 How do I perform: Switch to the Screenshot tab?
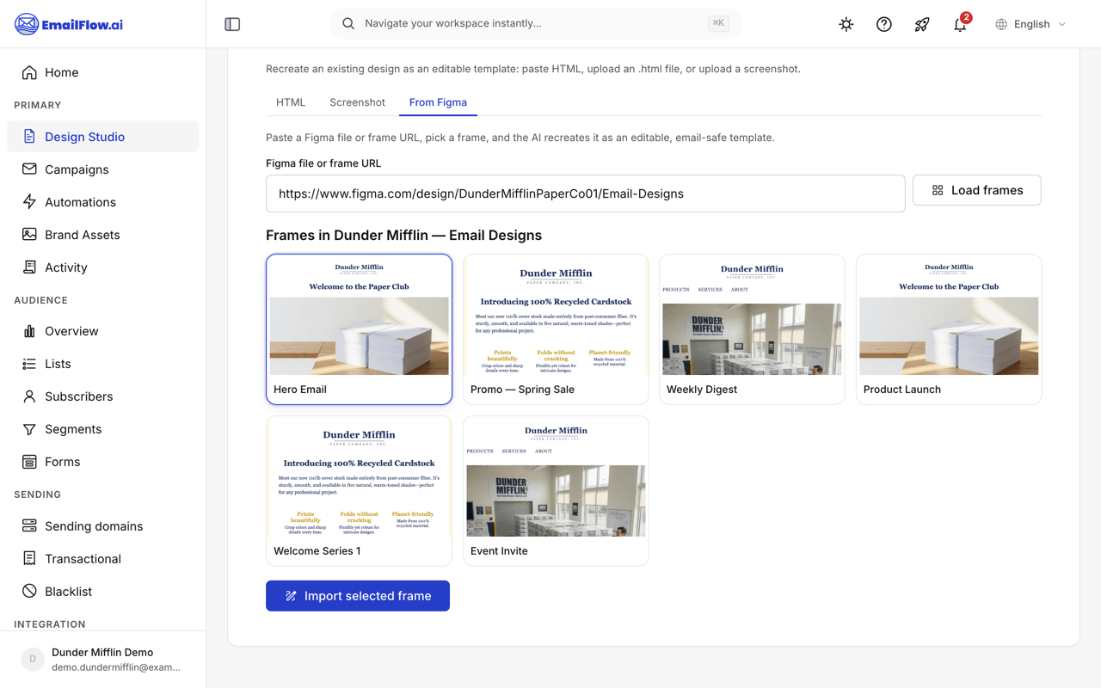[357, 102]
